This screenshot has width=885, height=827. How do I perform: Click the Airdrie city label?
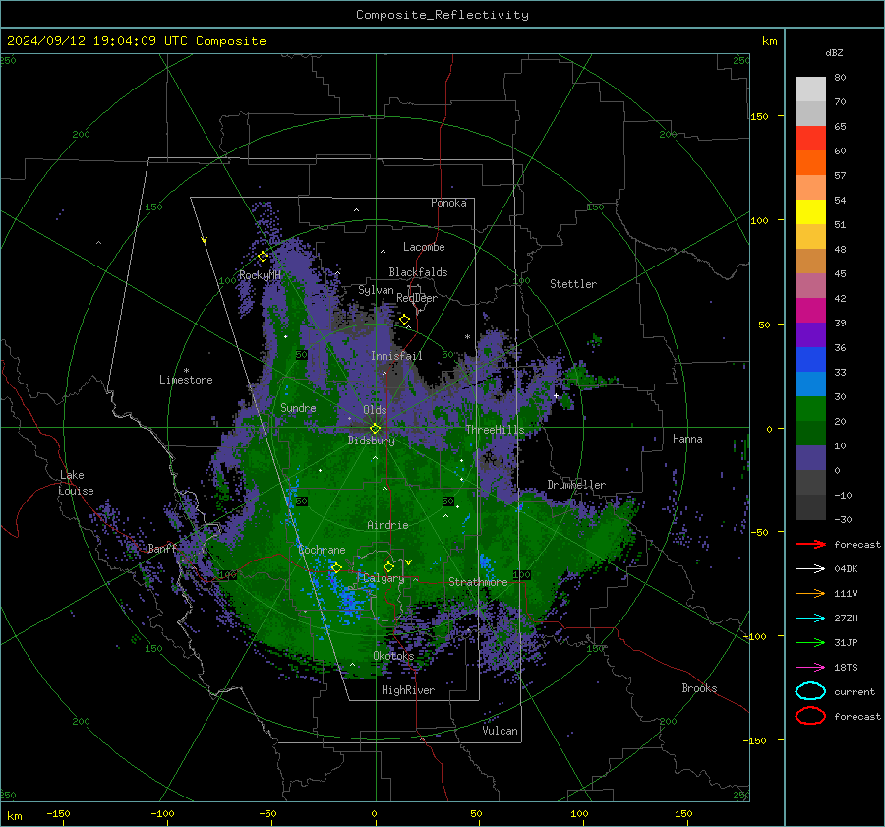point(387,525)
